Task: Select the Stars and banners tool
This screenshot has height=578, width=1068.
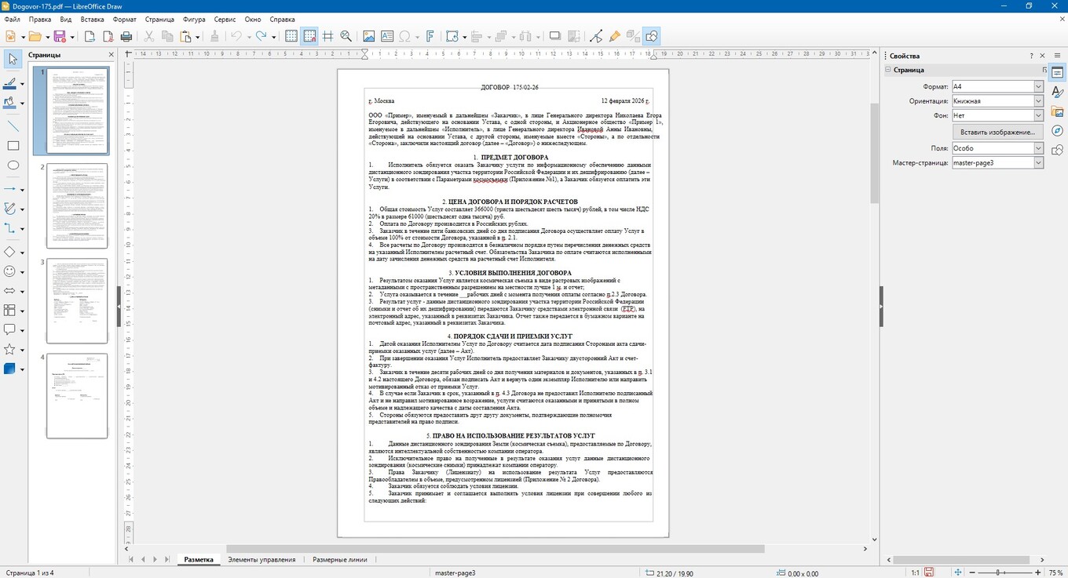Action: [x=10, y=349]
